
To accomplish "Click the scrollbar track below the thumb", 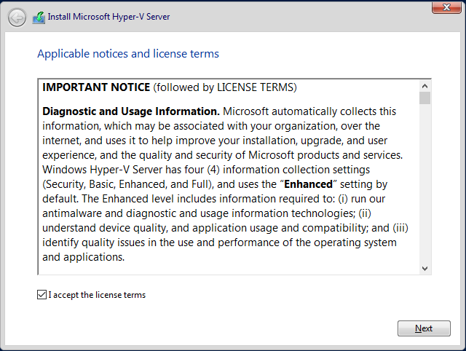I will pyautogui.click(x=424, y=189).
